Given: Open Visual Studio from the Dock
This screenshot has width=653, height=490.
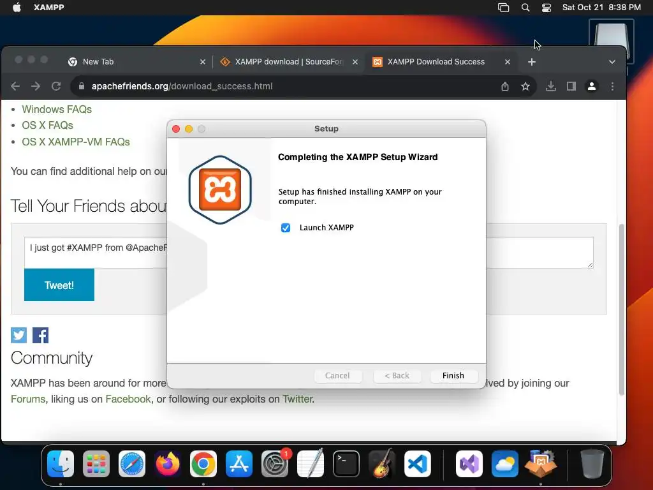Looking at the screenshot, I should 469,464.
